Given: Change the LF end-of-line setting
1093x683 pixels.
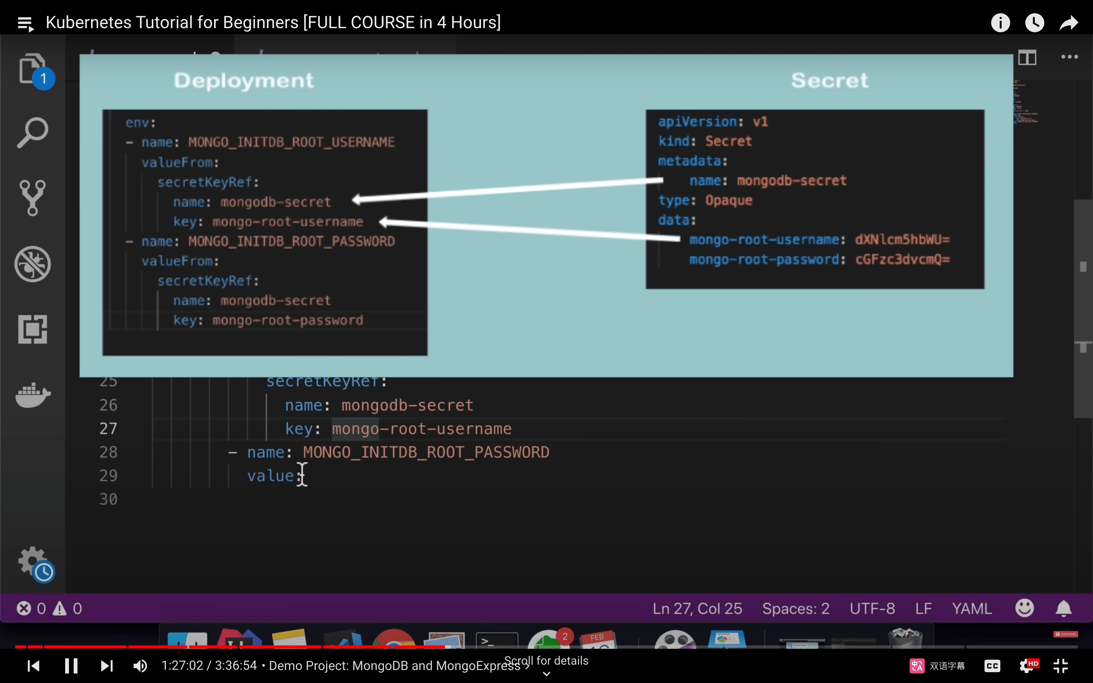Looking at the screenshot, I should coord(923,608).
